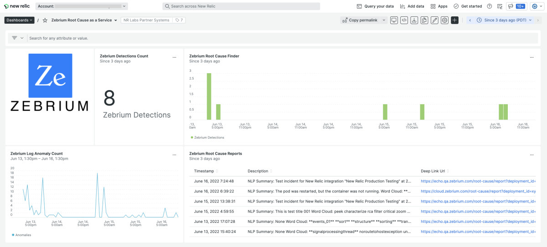The height and width of the screenshot is (247, 547).
Task: Open the tags icon showing 7
Action: point(179,20)
